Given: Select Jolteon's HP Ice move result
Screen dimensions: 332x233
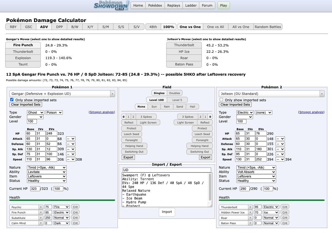Looking at the screenshot, I should (184, 51).
